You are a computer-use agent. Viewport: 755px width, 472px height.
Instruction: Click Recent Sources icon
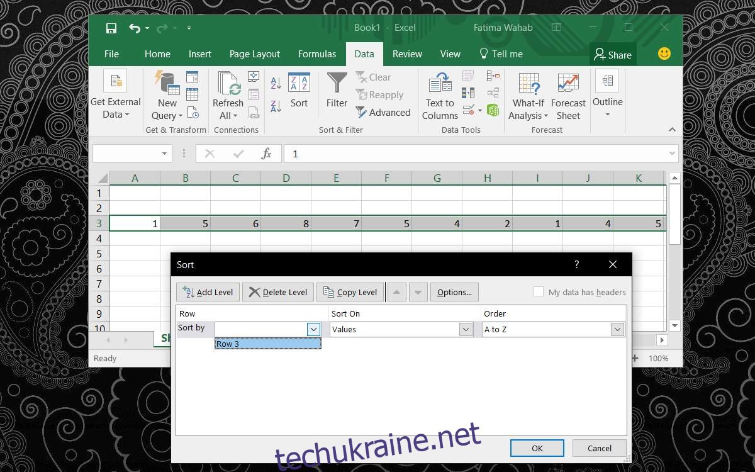(x=193, y=113)
